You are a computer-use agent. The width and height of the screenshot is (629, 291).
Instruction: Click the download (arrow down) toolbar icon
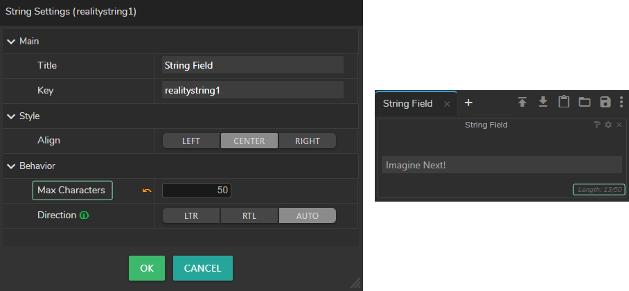(x=543, y=103)
